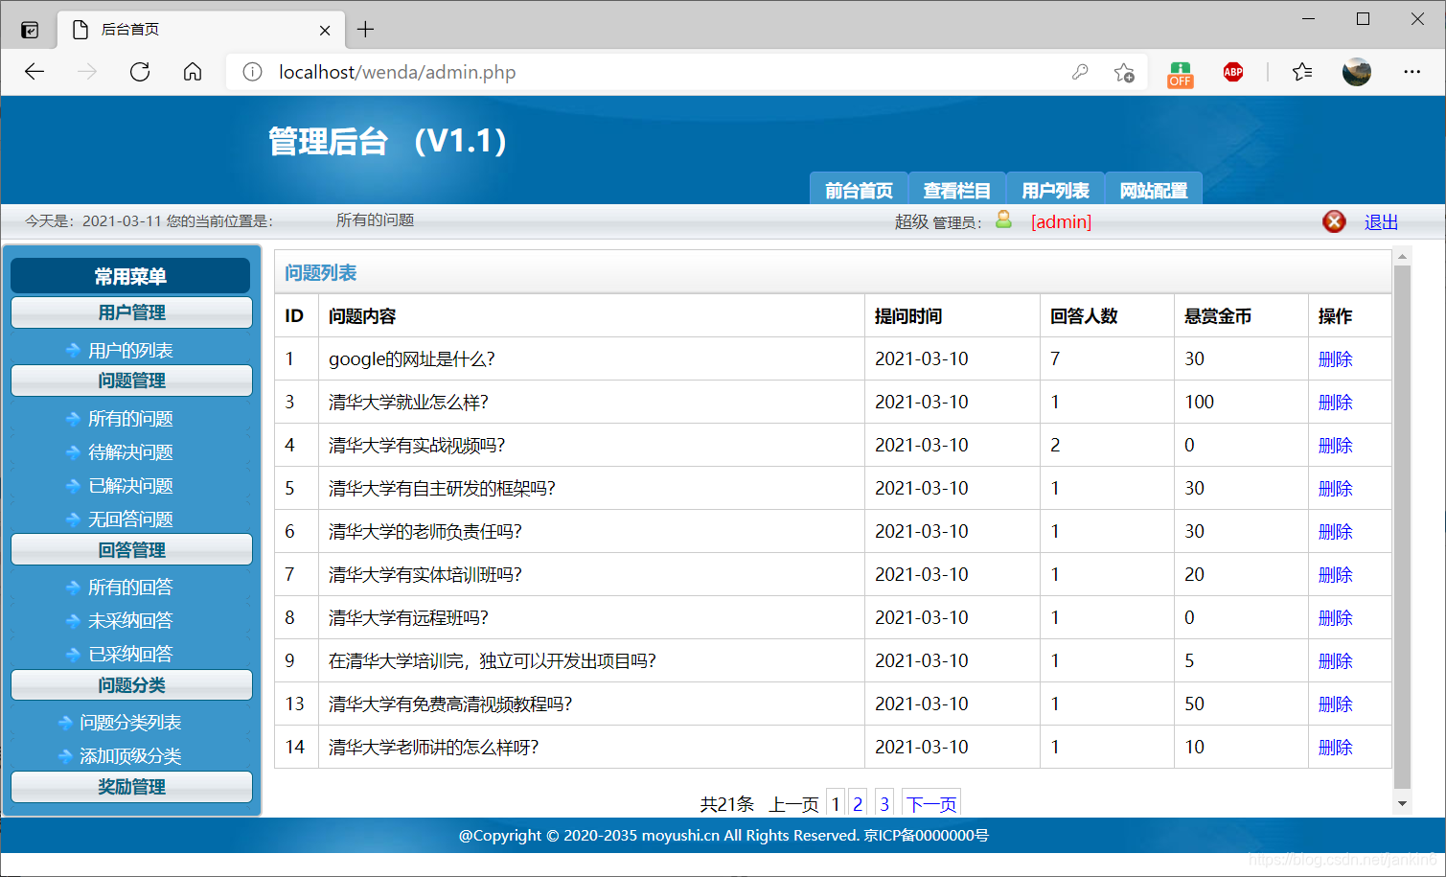This screenshot has width=1446, height=877.
Task: Click arrow icon beside 用户的列表
Action: (73, 351)
